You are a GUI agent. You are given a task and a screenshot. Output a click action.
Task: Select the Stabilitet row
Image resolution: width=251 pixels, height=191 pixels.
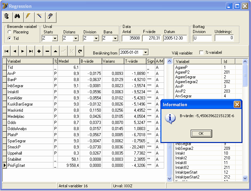83,159
